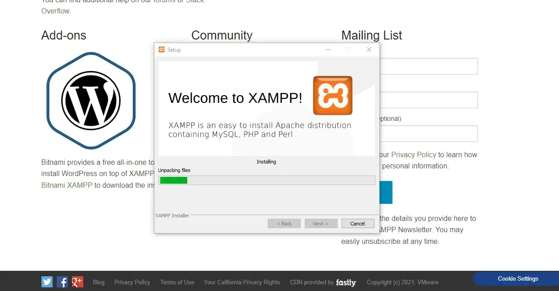Open the Blog footer link
The height and width of the screenshot is (291, 559).
pyautogui.click(x=99, y=282)
